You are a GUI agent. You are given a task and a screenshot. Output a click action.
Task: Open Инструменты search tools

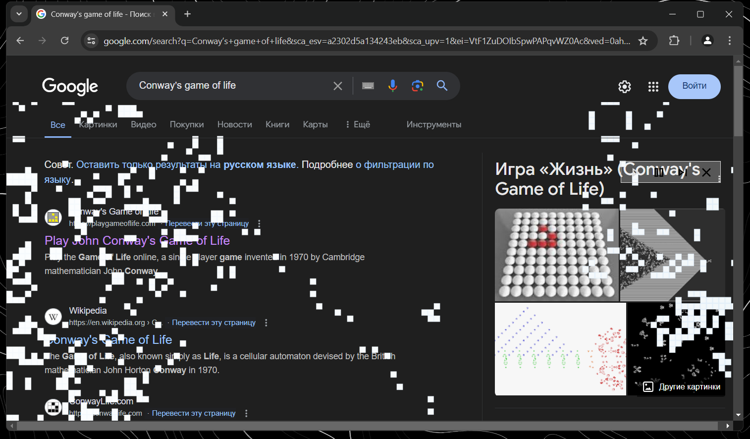click(x=434, y=124)
